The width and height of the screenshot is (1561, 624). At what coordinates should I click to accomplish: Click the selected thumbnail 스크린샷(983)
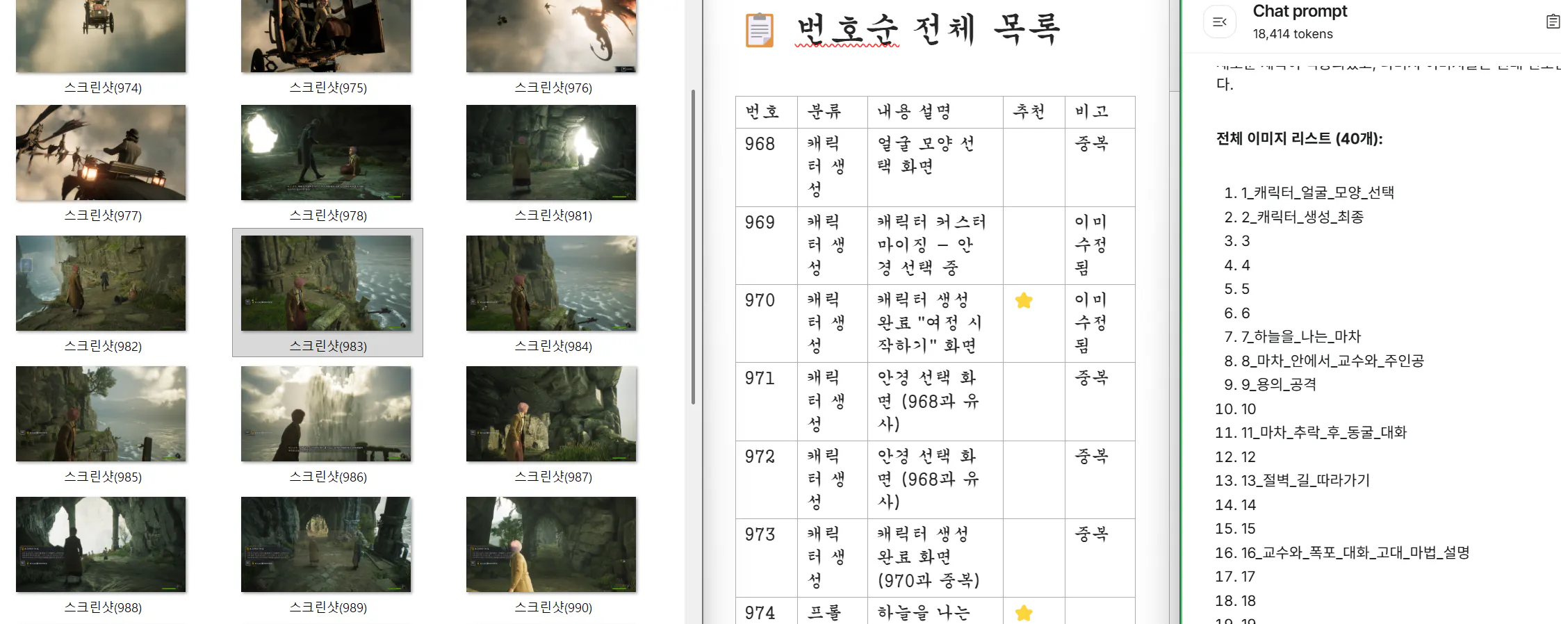click(326, 284)
